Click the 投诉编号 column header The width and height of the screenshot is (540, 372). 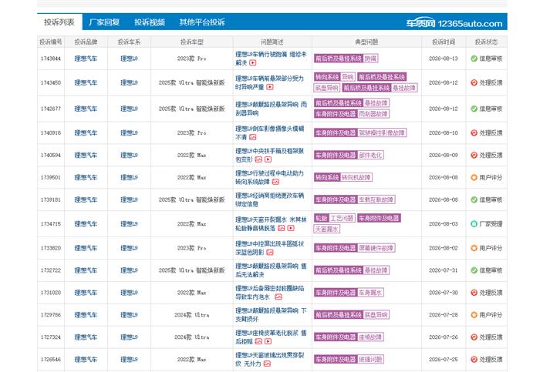click(x=51, y=42)
